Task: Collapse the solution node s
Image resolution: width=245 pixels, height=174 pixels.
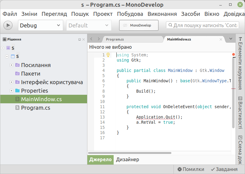Action: pos(2,48)
